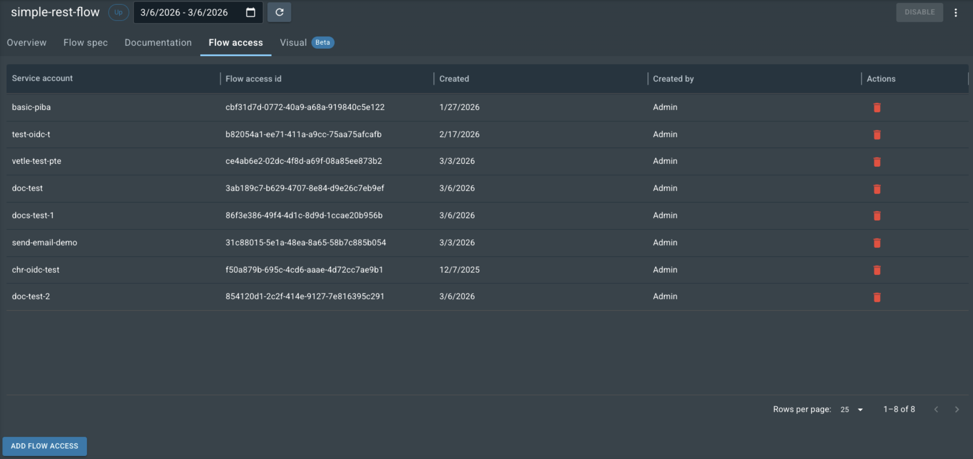
Task: Open the Documentation tab
Action: coord(158,43)
